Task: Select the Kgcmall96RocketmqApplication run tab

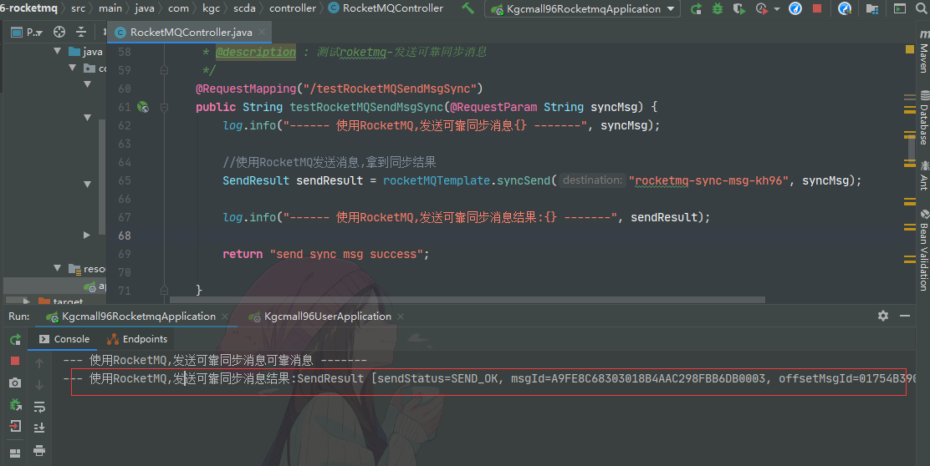Action: 139,317
